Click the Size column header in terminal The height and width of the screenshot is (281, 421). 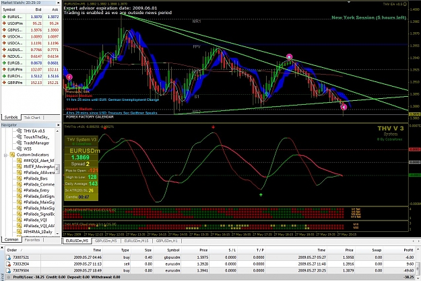coord(142,250)
